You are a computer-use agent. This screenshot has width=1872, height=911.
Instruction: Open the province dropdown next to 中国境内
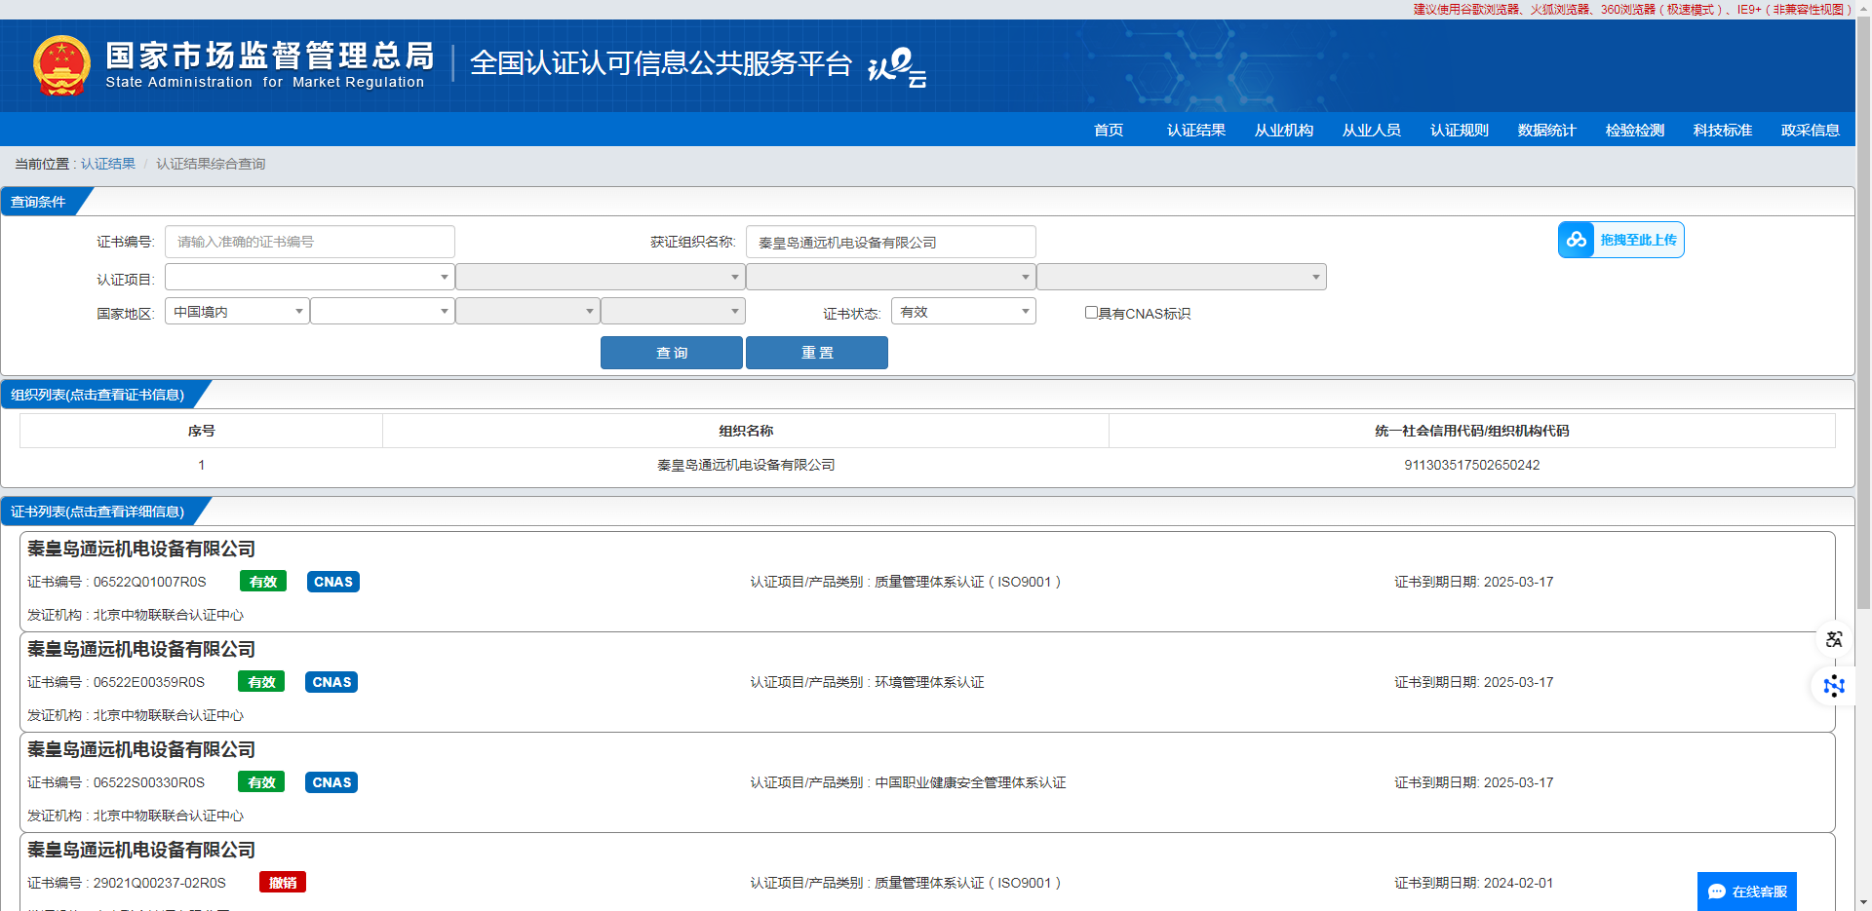click(x=382, y=312)
